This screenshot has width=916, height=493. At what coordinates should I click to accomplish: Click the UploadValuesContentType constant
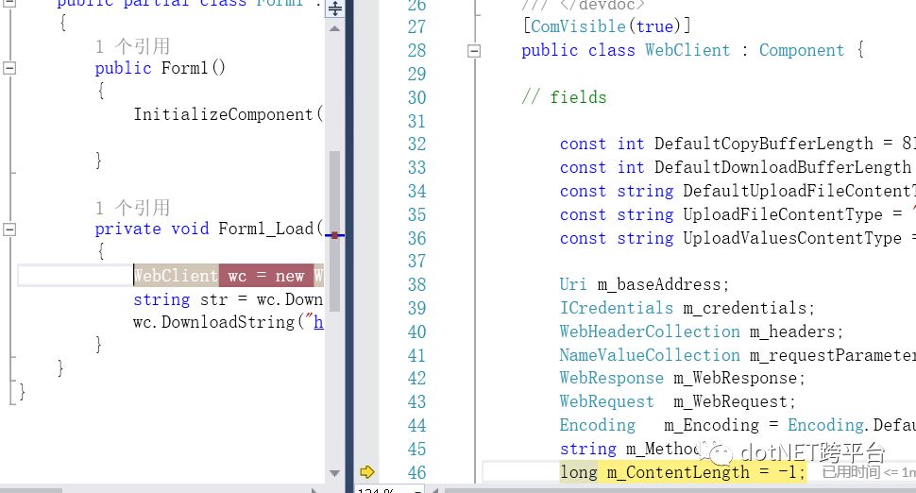(x=792, y=238)
